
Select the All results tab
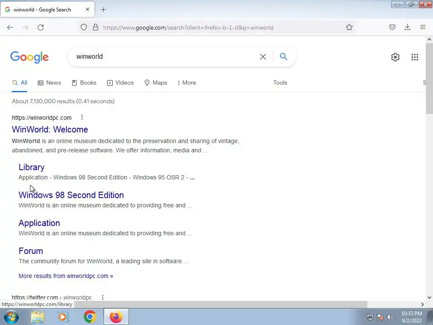pyautogui.click(x=19, y=83)
